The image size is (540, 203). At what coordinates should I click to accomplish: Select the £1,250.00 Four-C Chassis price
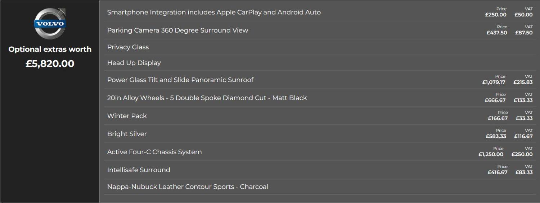pyautogui.click(x=491, y=154)
